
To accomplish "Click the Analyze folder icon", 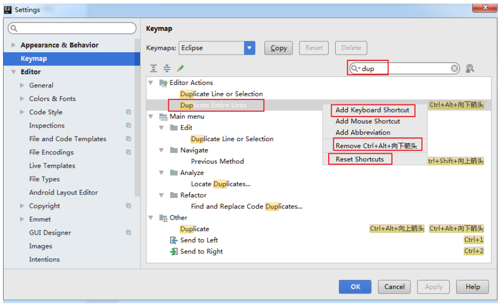I will pyautogui.click(x=174, y=172).
